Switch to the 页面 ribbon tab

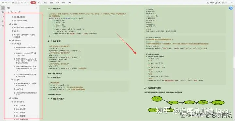(x=57, y=3)
